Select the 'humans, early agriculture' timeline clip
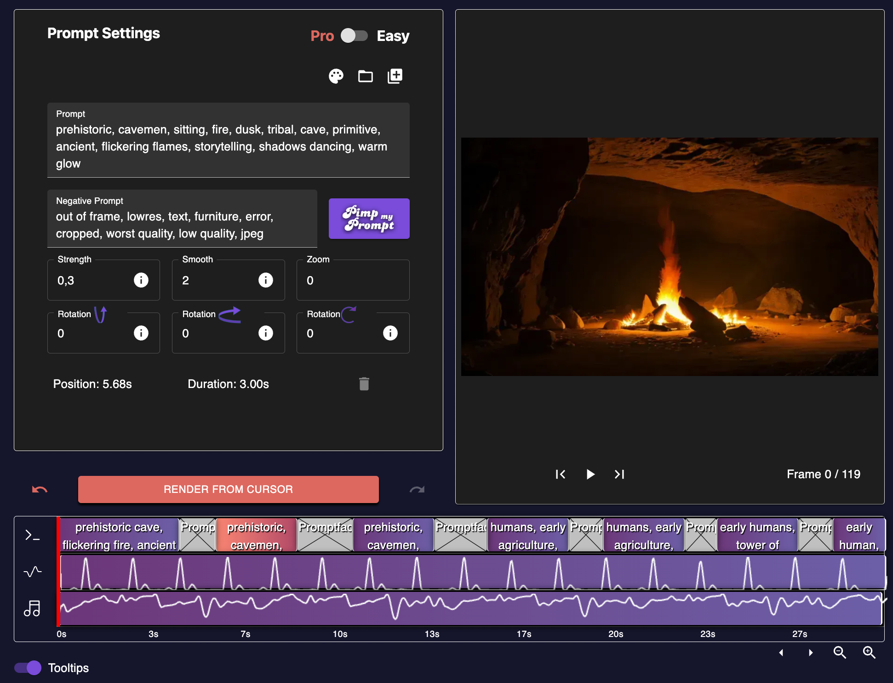 pos(527,535)
